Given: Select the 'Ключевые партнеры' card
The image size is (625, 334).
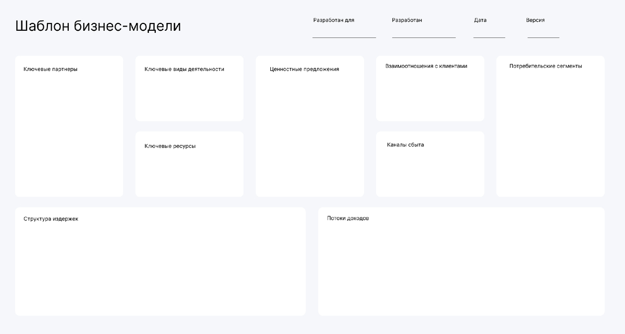Looking at the screenshot, I should [x=69, y=126].
